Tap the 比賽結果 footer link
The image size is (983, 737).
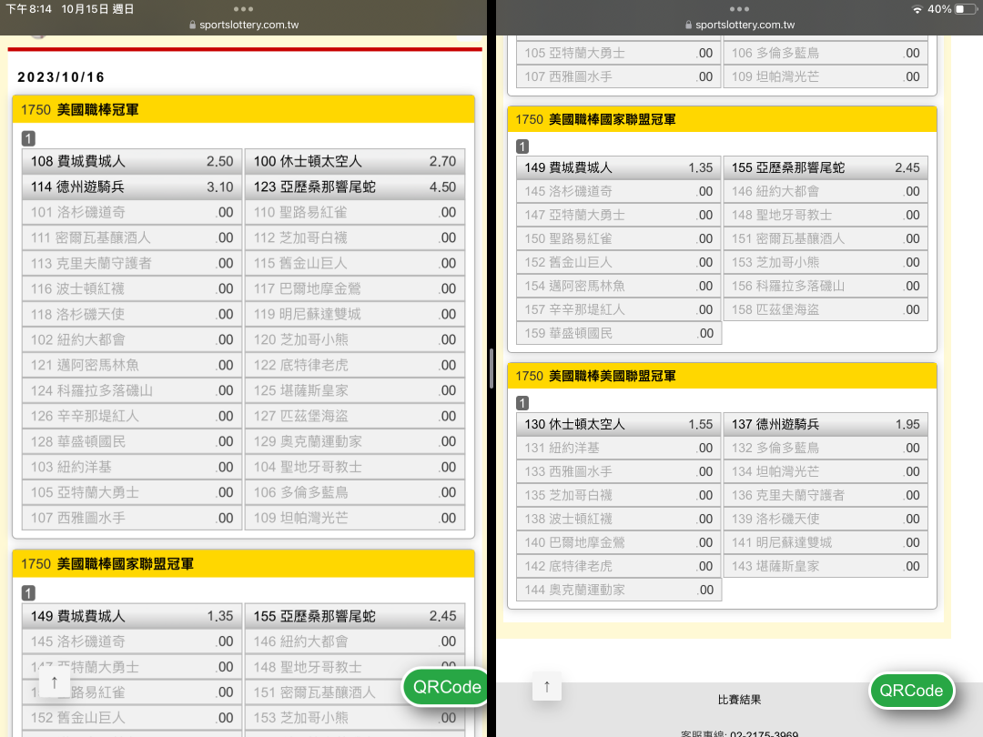tap(739, 700)
